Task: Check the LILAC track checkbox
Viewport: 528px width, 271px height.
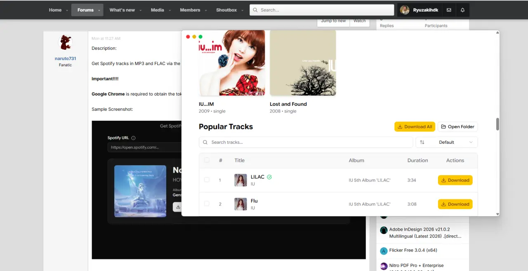Action: point(207,180)
